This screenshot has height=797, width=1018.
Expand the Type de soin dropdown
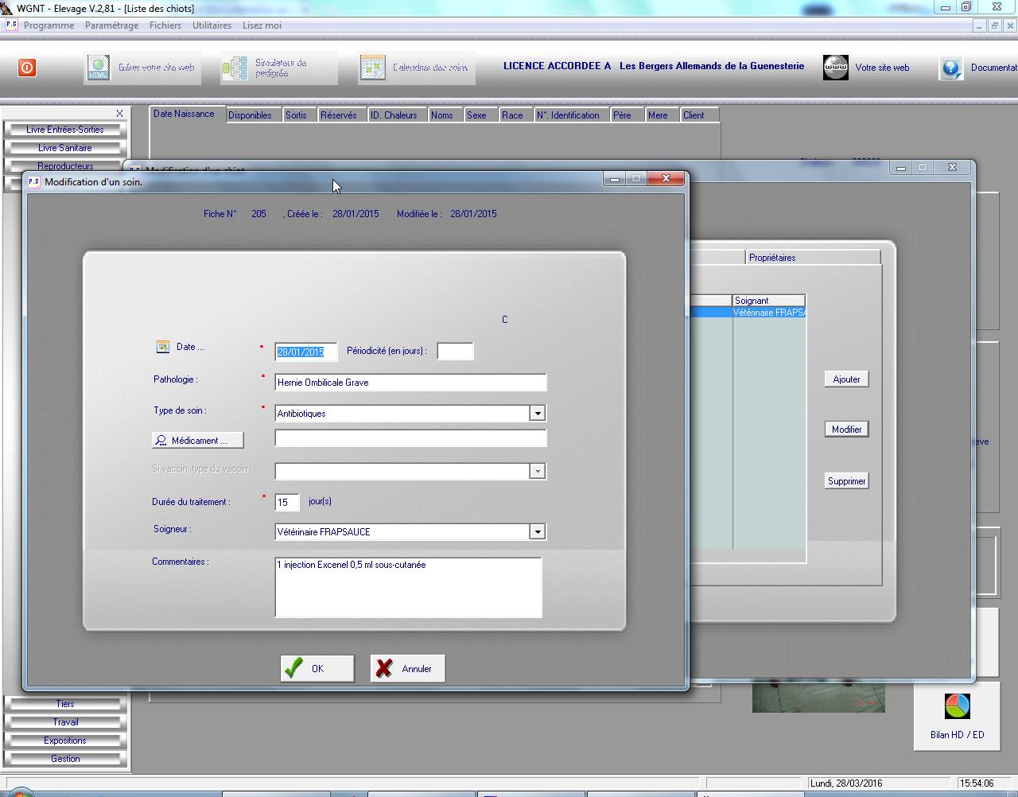tap(538, 414)
